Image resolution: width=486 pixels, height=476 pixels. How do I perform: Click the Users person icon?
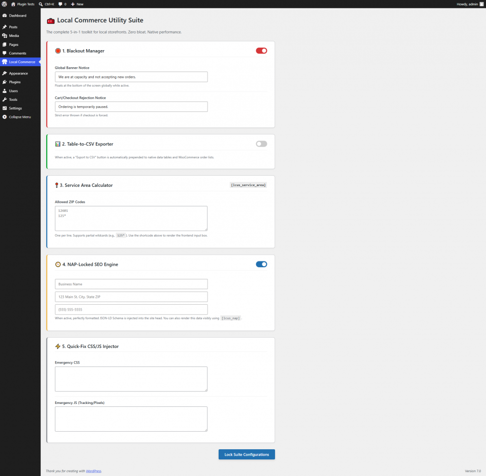click(x=5, y=91)
